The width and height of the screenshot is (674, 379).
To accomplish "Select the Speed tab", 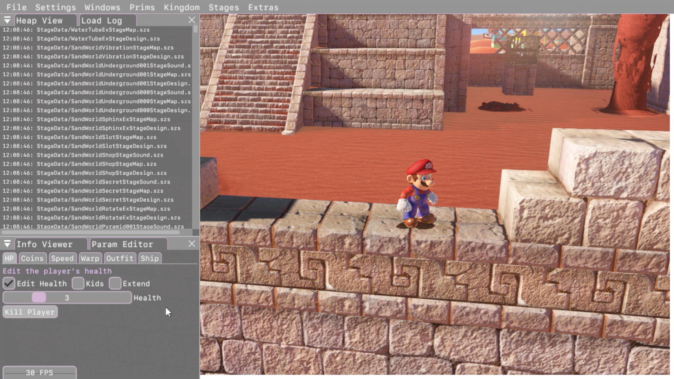I will 62,258.
